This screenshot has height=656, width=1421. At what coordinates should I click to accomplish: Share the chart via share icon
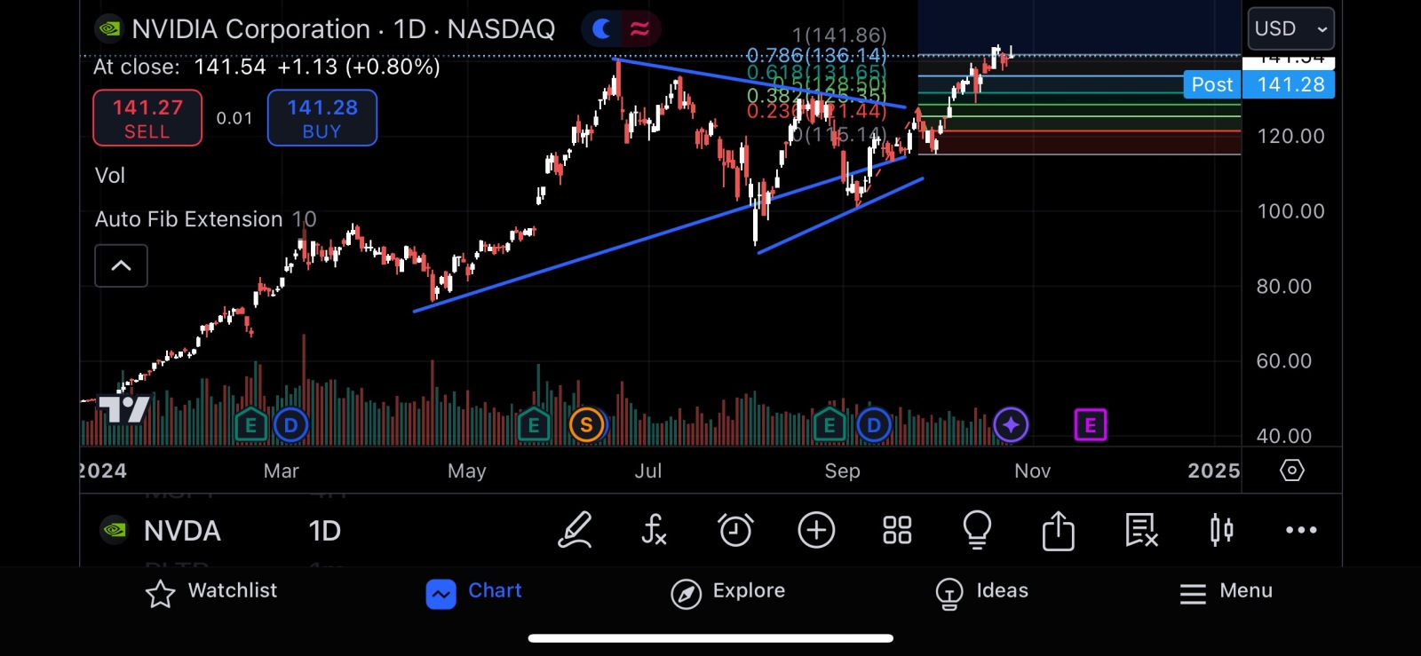coord(1058,530)
